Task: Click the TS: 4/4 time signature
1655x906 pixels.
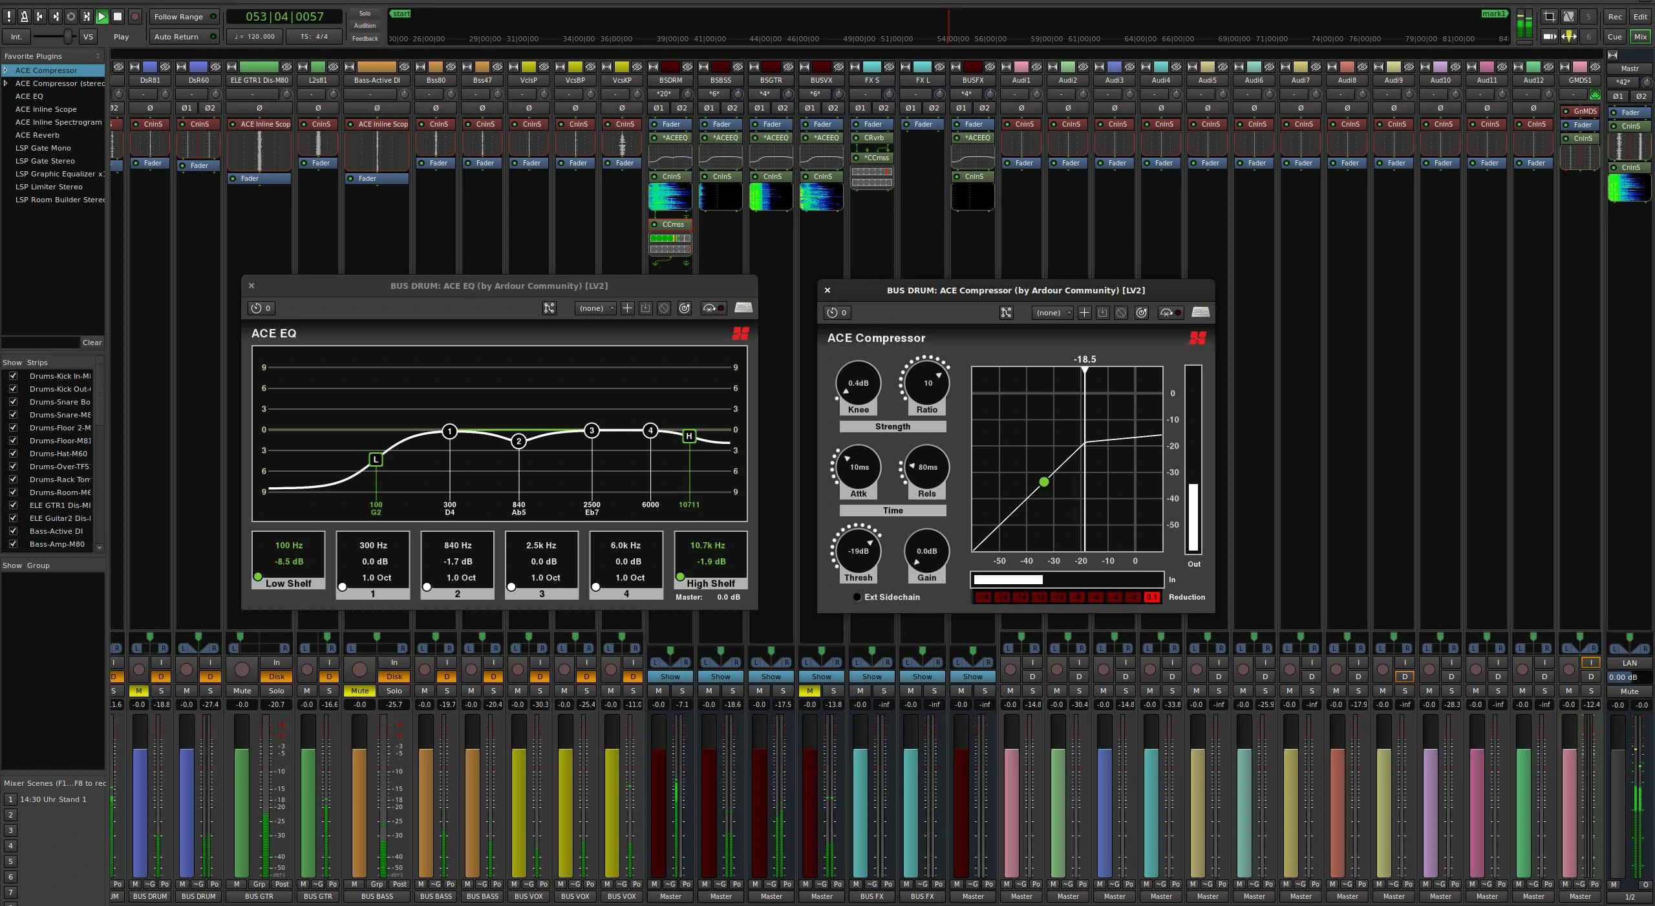Action: 314,36
